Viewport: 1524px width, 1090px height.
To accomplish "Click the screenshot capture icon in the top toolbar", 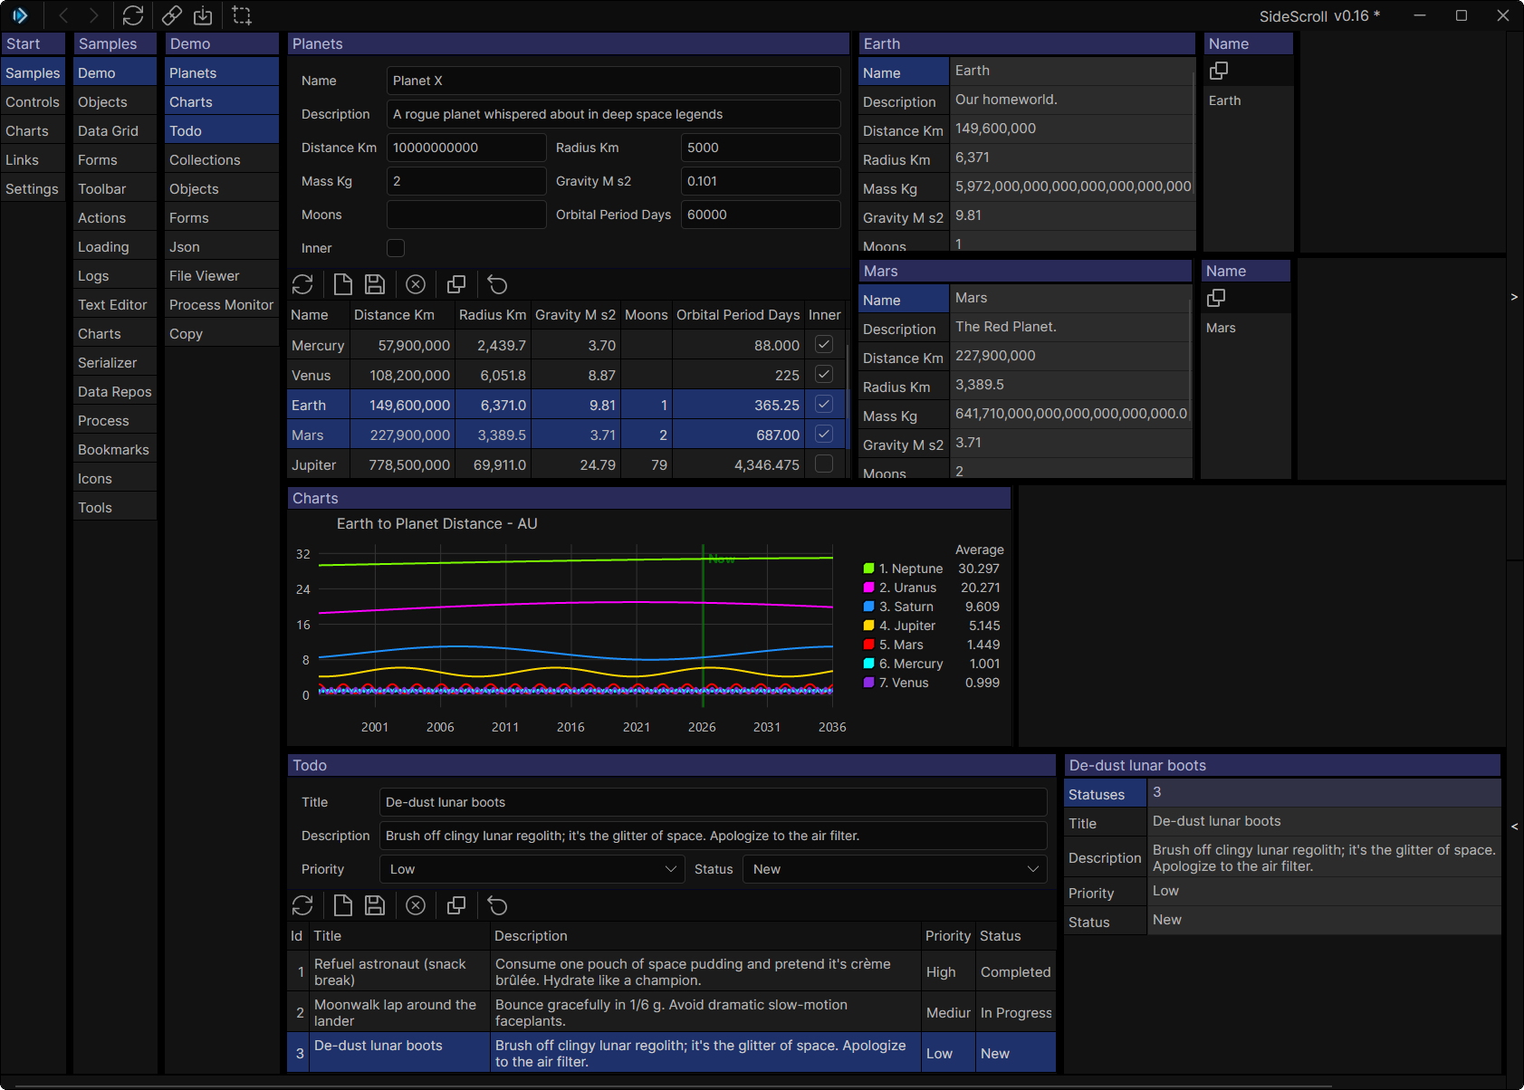I will tap(241, 15).
